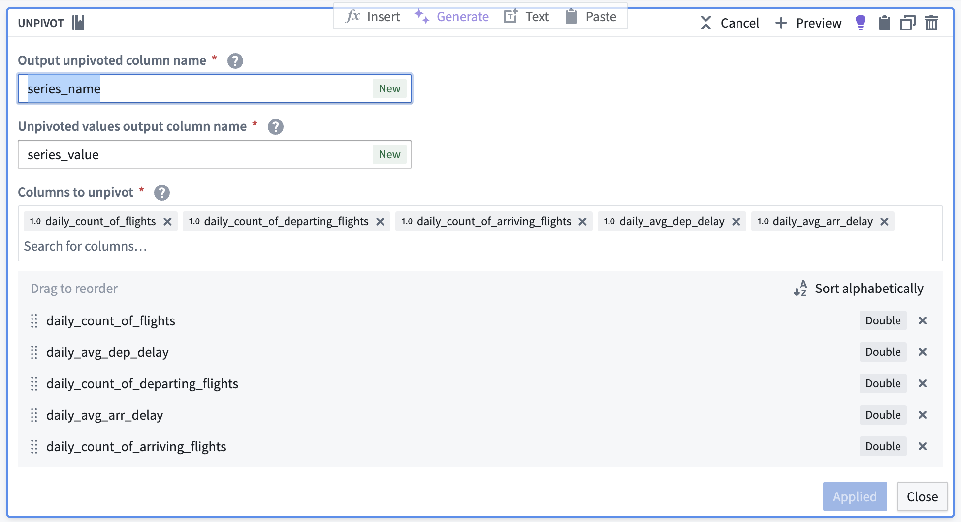The height and width of the screenshot is (522, 961).
Task: Click the drag handle of daily_count_of_arriving_flights
Action: 34,447
